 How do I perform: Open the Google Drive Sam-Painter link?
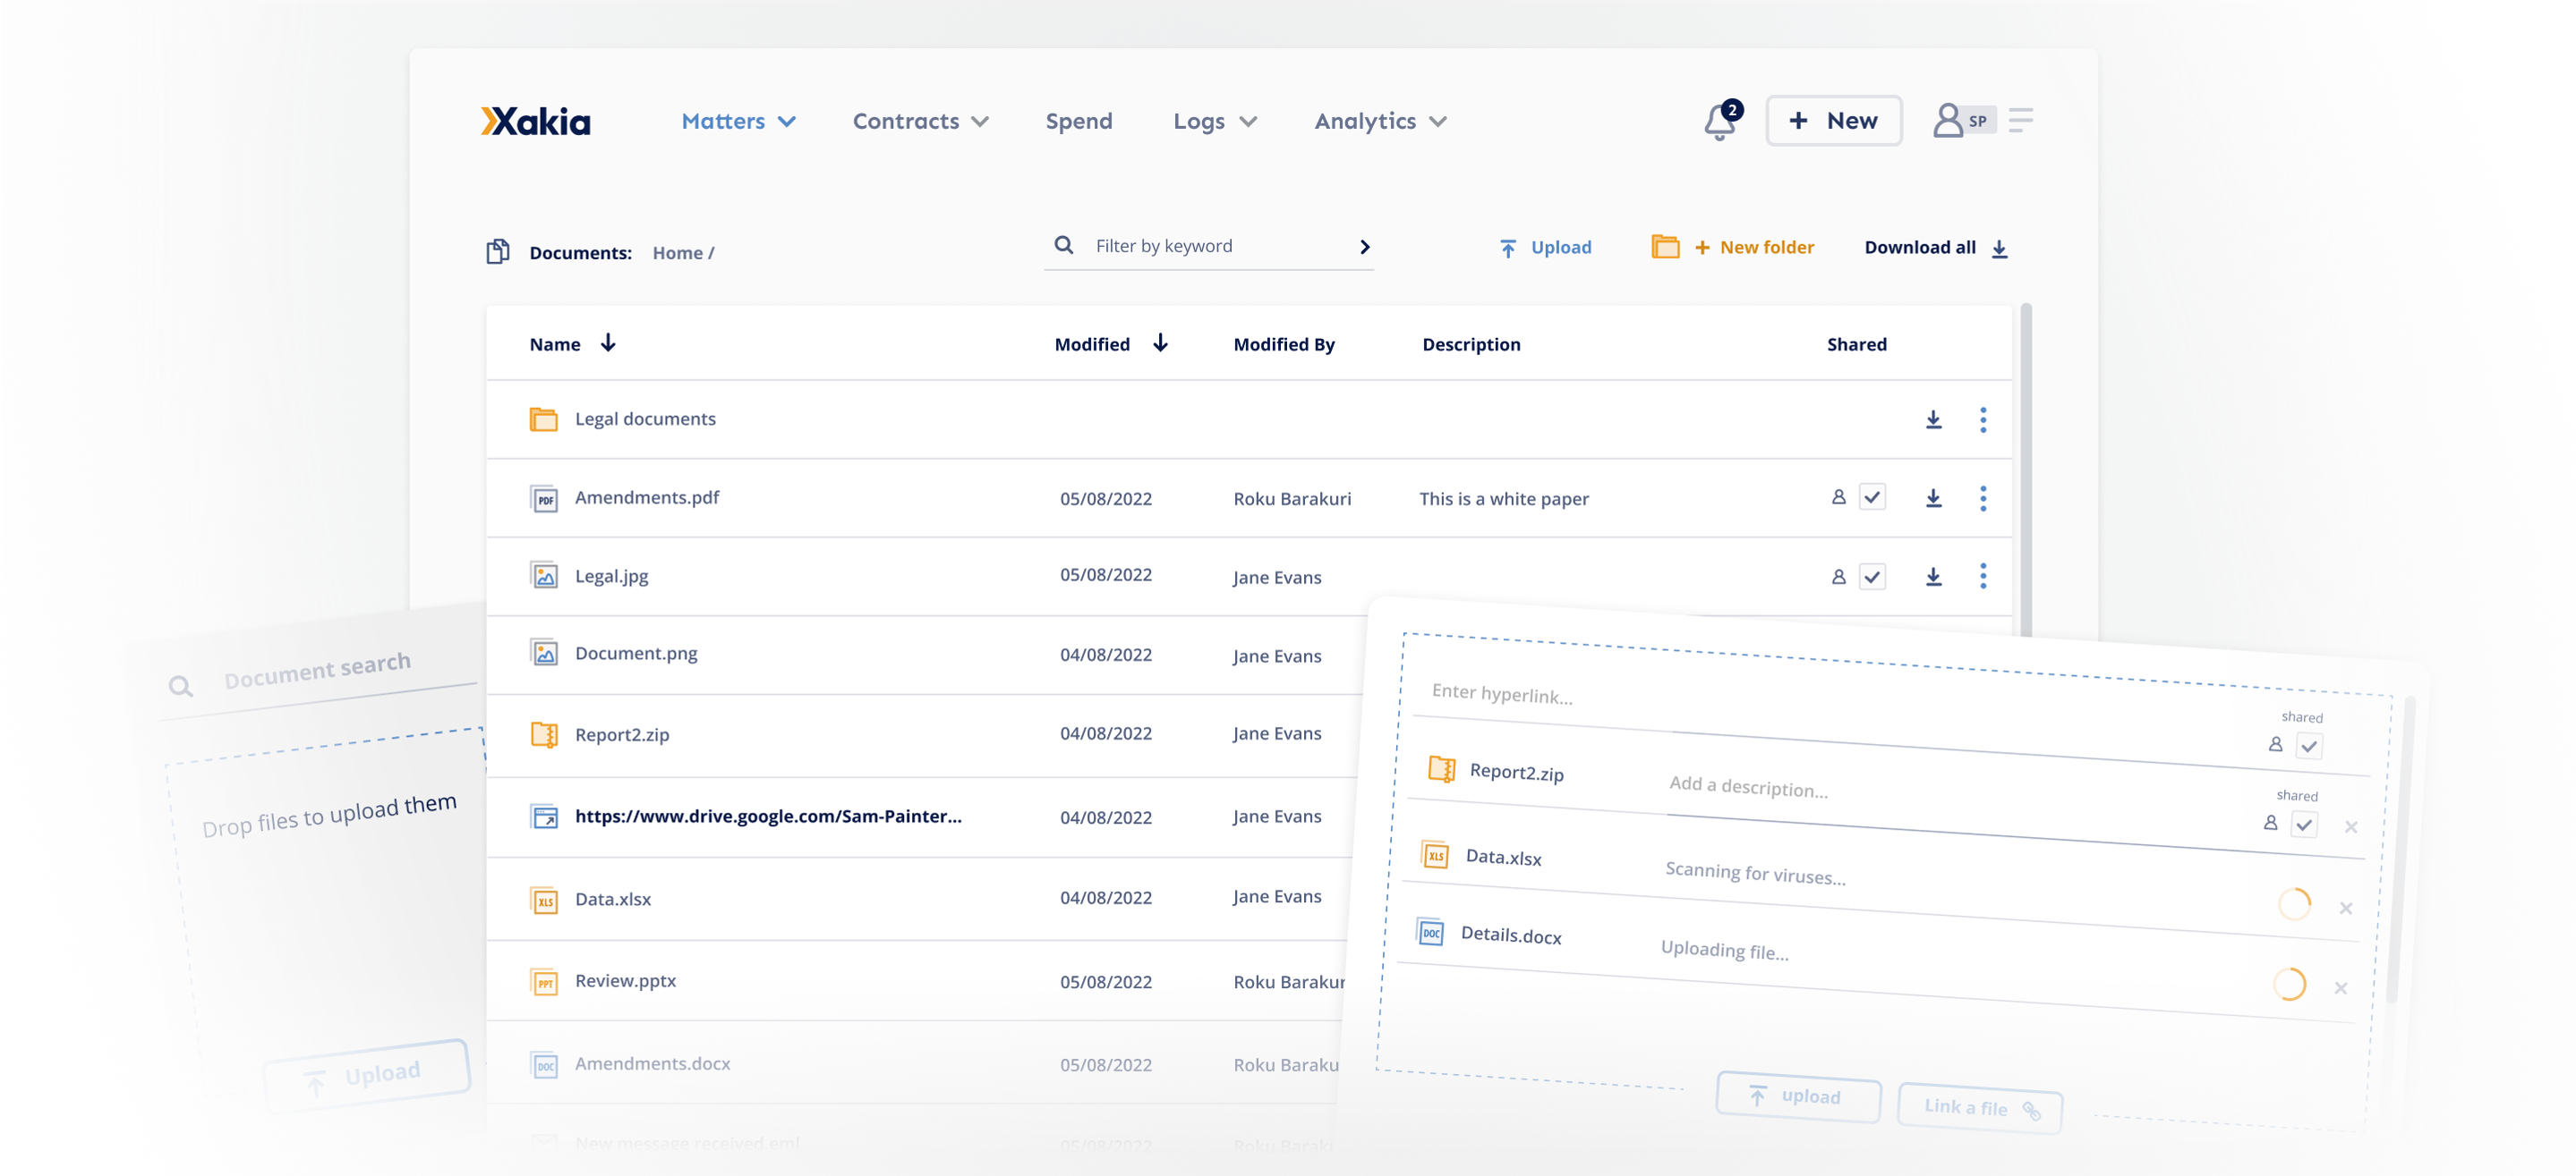coord(767,816)
